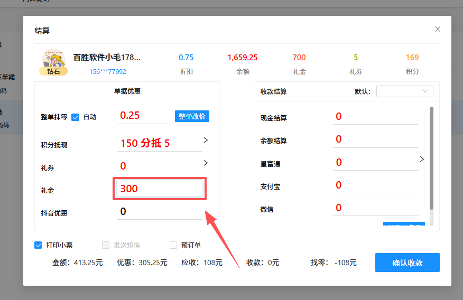
Task: Click the 礼金 input field showing 300
Action: [159, 189]
